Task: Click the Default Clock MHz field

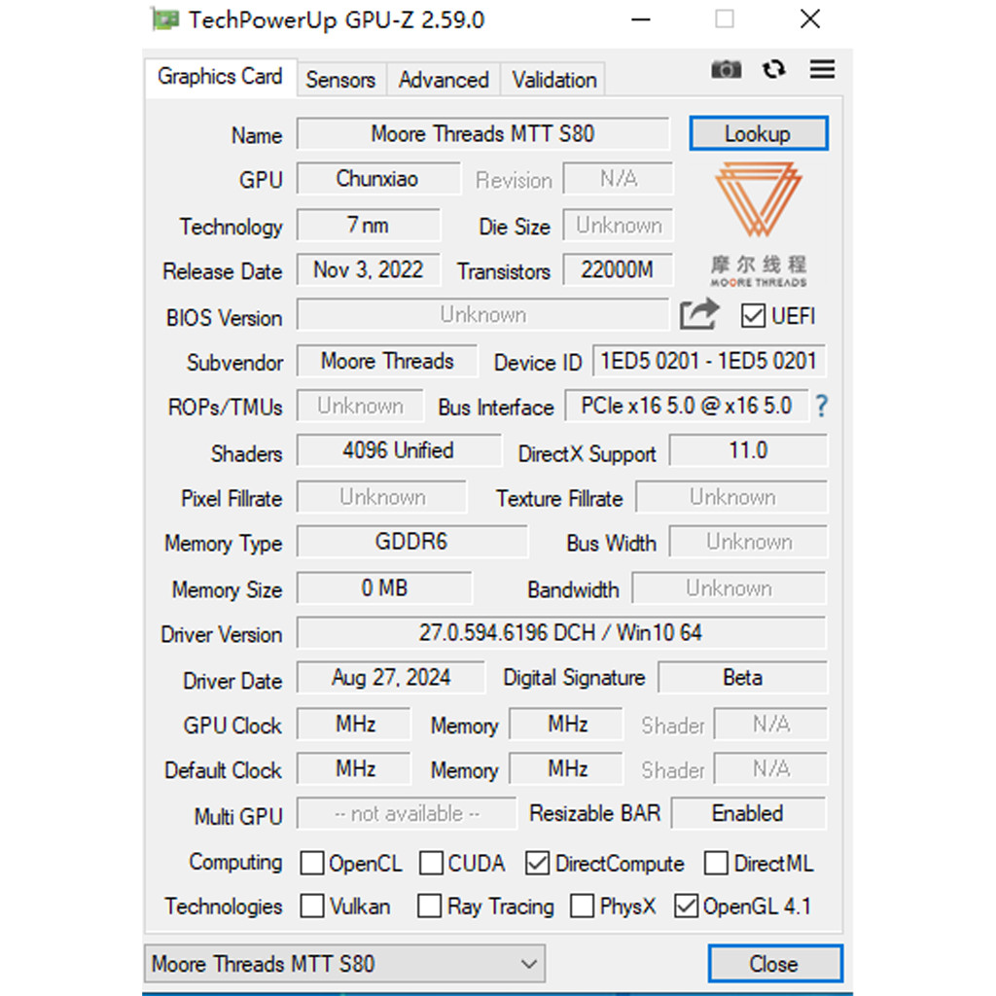Action: pyautogui.click(x=354, y=768)
